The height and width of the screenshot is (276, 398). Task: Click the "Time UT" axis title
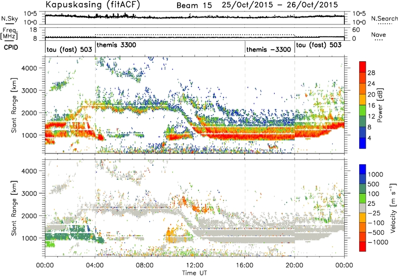[195, 273]
